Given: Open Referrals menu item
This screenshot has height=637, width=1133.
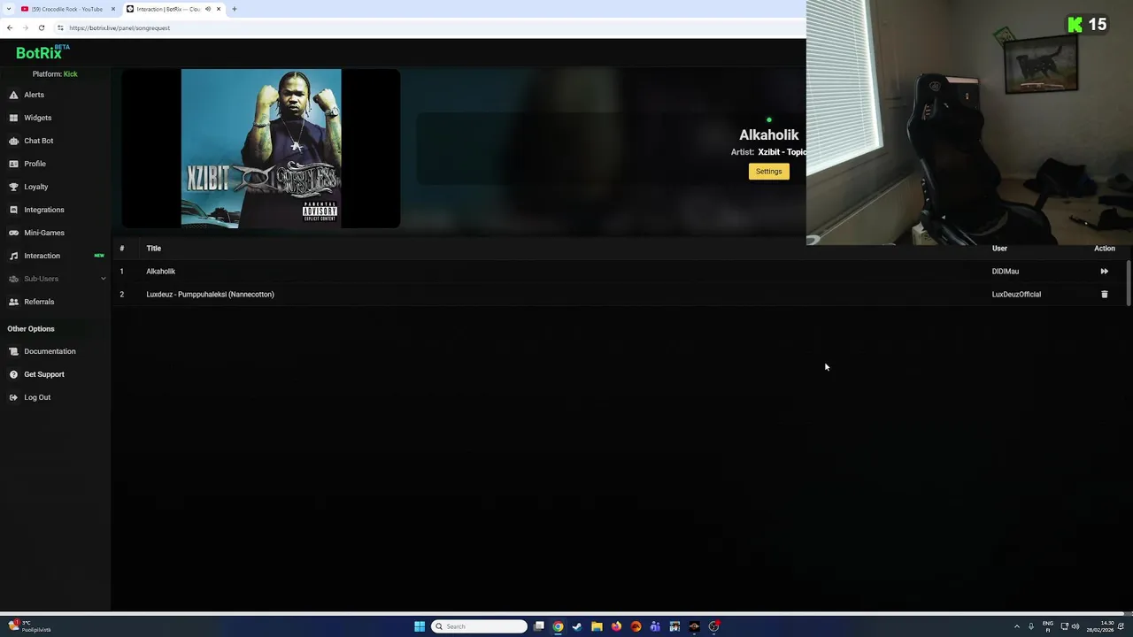Looking at the screenshot, I should 39,302.
